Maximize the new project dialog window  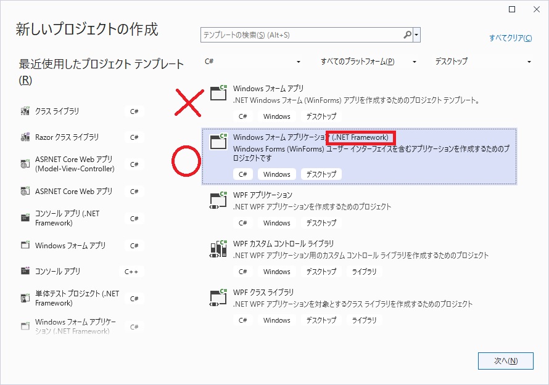512,9
